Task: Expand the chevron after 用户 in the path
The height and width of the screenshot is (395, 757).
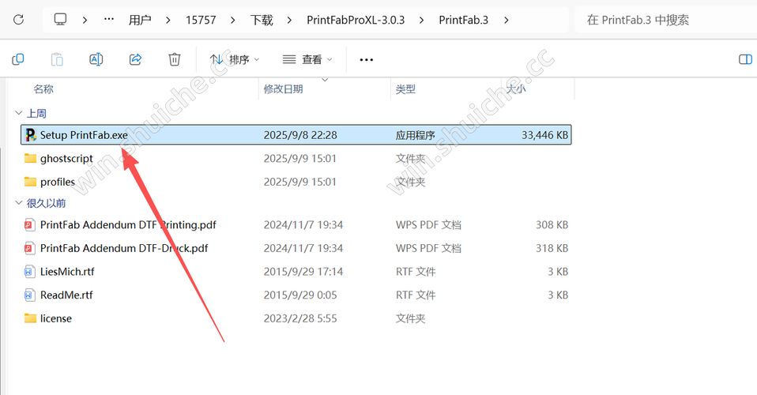Action: [168, 20]
